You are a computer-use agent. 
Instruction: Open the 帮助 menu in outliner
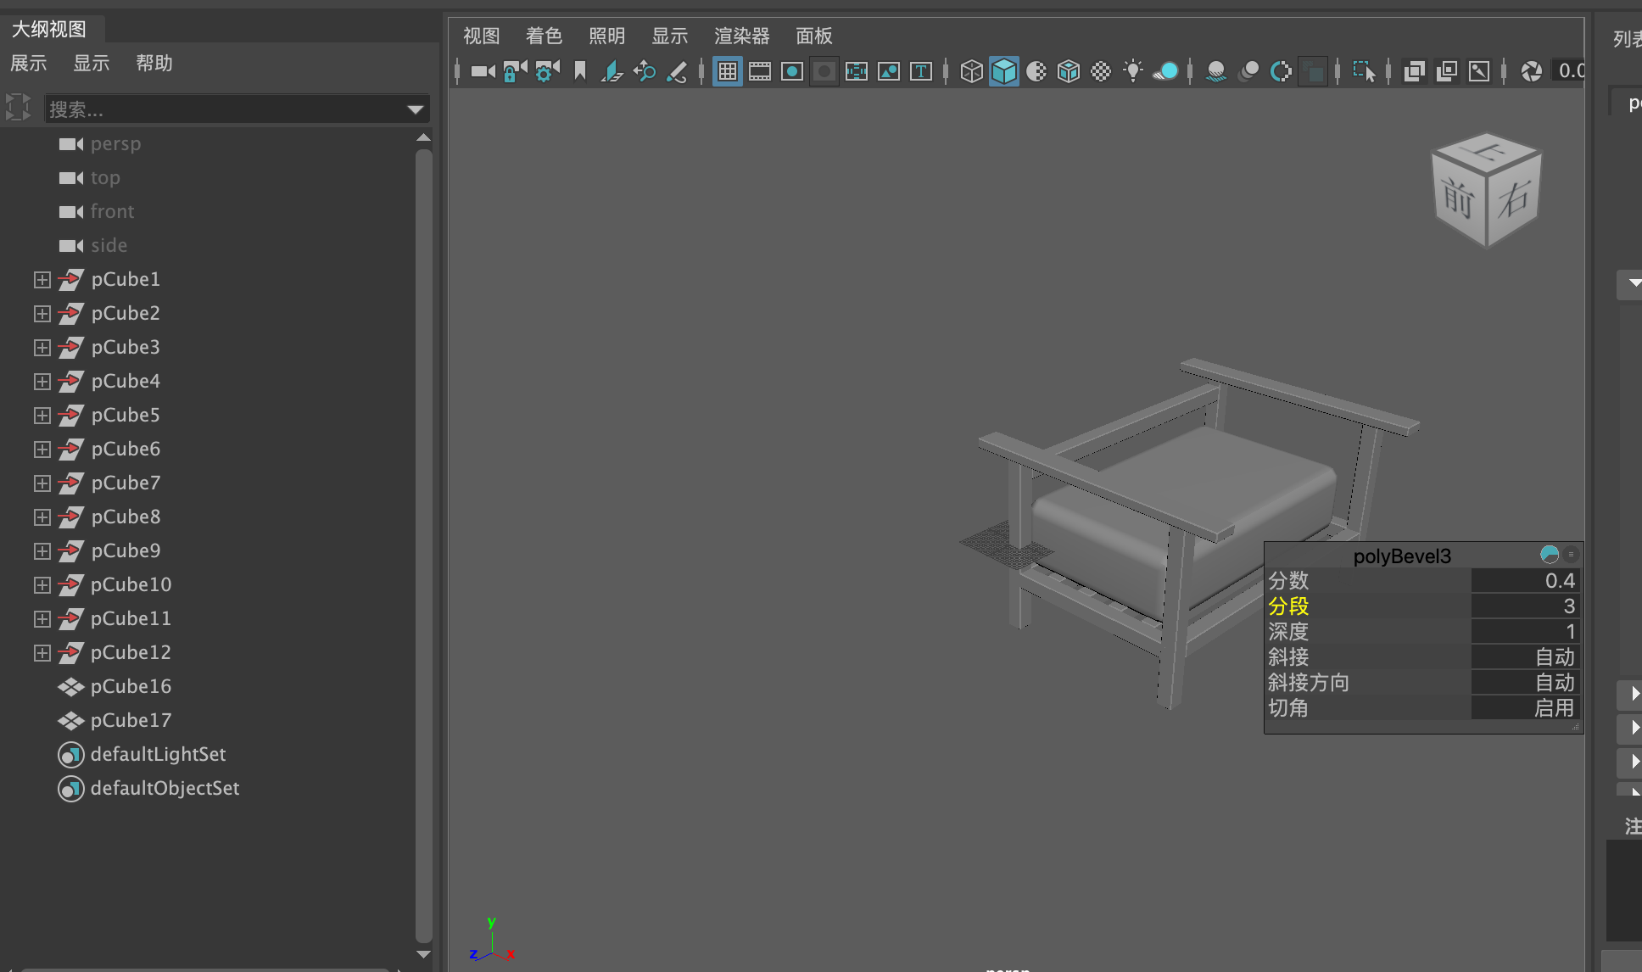154,63
